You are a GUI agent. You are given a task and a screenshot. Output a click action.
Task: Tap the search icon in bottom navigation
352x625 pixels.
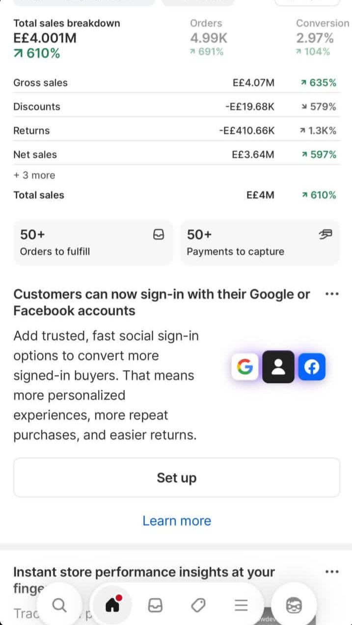point(59,605)
